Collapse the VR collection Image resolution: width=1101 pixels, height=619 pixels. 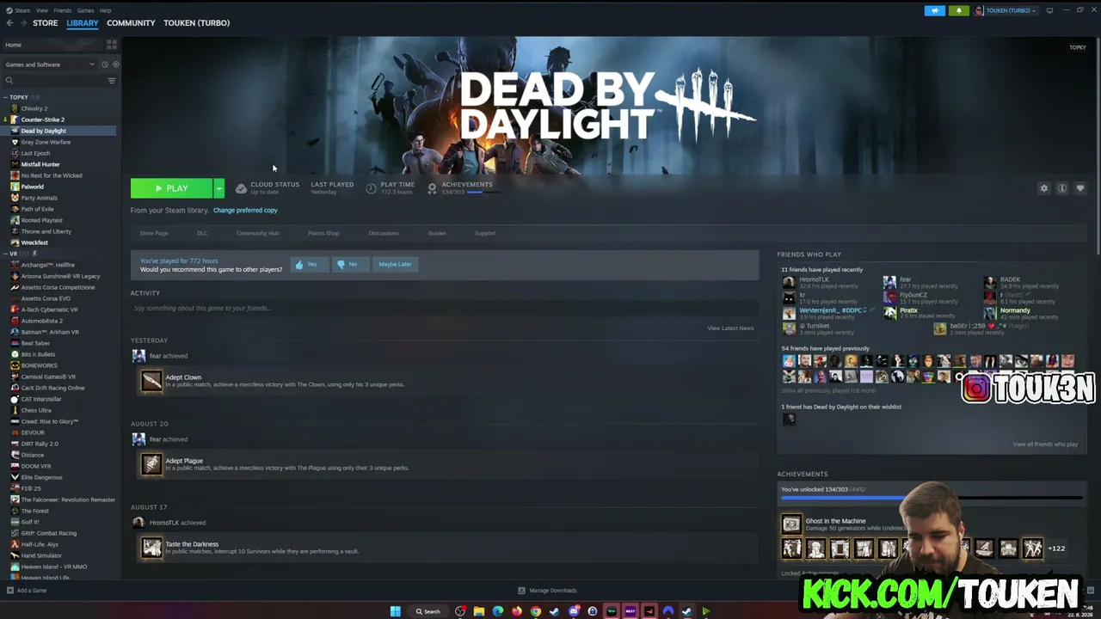click(x=6, y=254)
